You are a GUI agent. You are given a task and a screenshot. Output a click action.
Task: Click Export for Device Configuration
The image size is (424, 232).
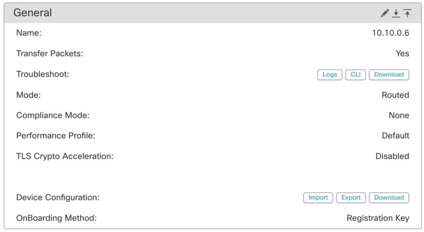point(351,198)
